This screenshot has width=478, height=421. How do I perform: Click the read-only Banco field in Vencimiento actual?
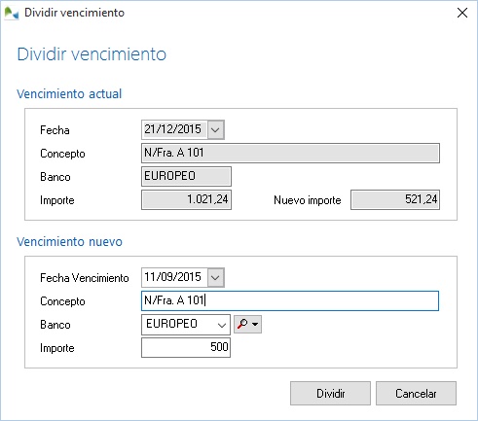186,176
